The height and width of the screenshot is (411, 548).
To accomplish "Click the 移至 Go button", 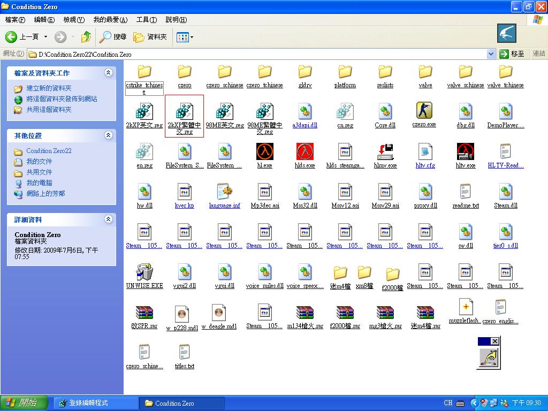I will 512,54.
